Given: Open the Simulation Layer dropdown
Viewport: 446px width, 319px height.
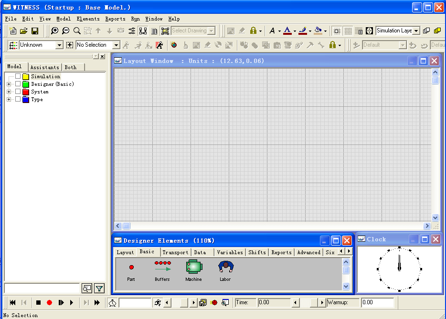Looking at the screenshot, I should [x=416, y=31].
